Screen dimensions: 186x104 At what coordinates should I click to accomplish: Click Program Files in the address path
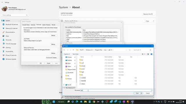pos(99,50)
